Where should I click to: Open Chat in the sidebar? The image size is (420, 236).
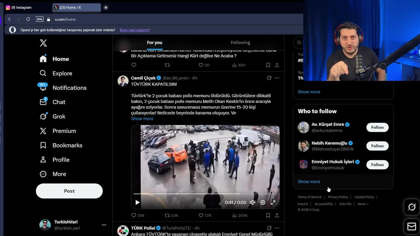52,102
